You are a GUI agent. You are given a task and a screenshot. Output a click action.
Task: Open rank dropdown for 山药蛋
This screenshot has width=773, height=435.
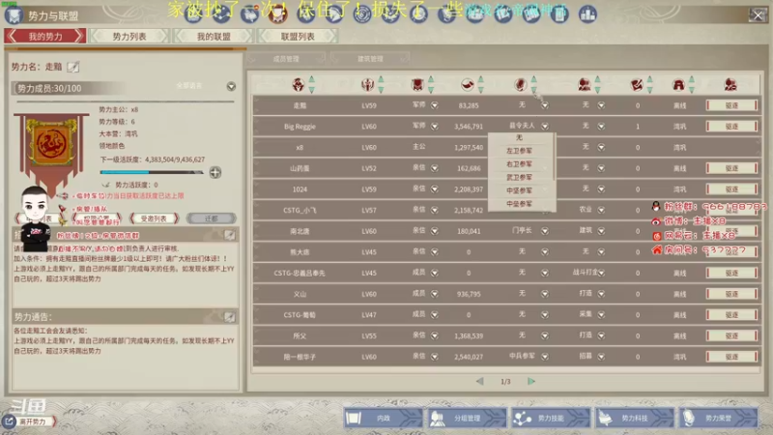pyautogui.click(x=434, y=168)
